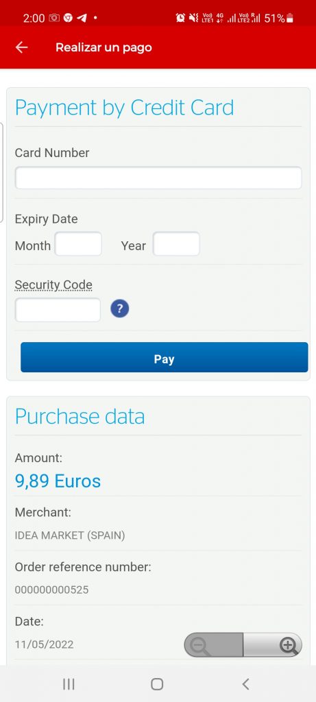Select the expiry Month field
The image size is (316, 702).
point(78,244)
